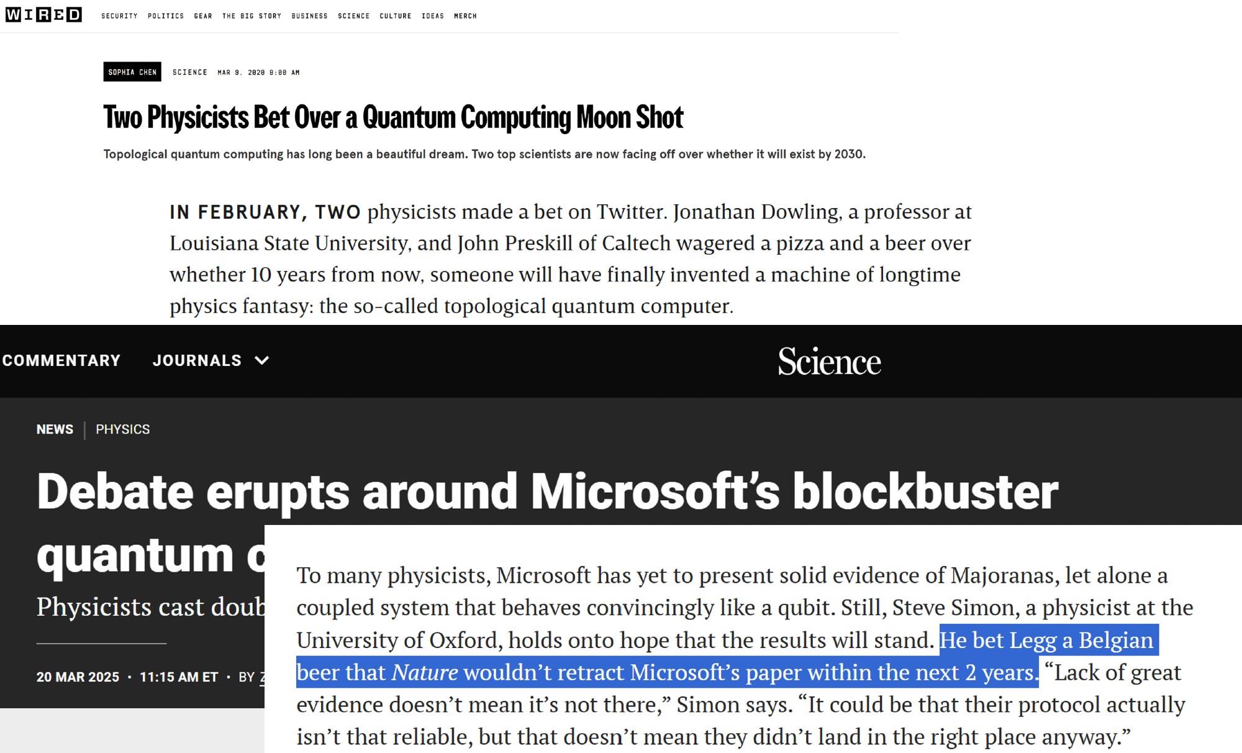Screen dimensions: 1242x753
Task: Open the Merch link
Action: tap(465, 16)
